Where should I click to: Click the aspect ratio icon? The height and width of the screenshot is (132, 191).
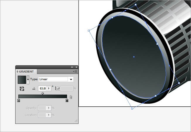(57, 89)
